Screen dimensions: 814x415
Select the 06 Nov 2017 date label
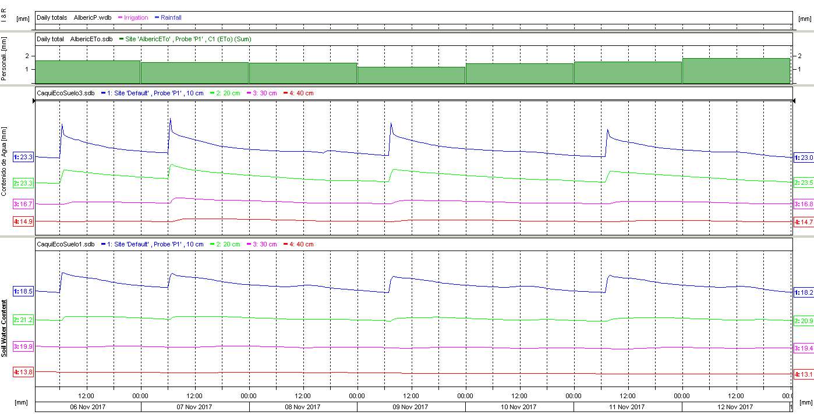pos(88,407)
